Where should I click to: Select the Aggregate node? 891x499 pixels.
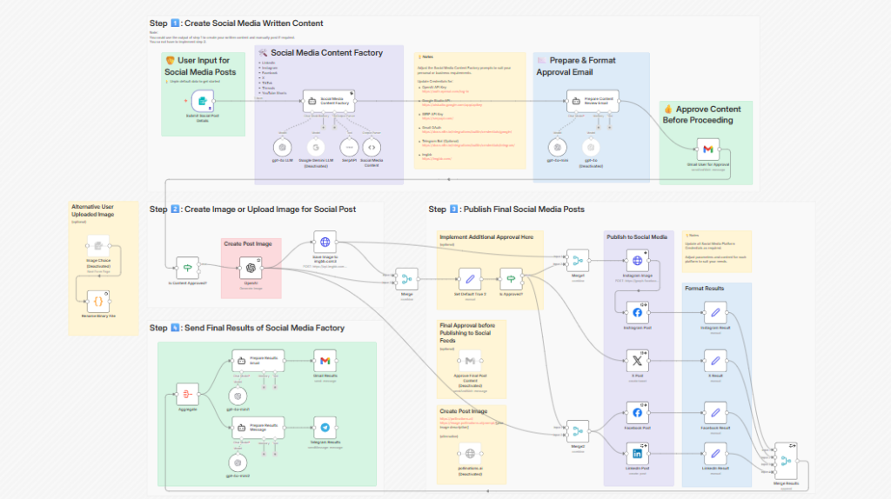[188, 394]
